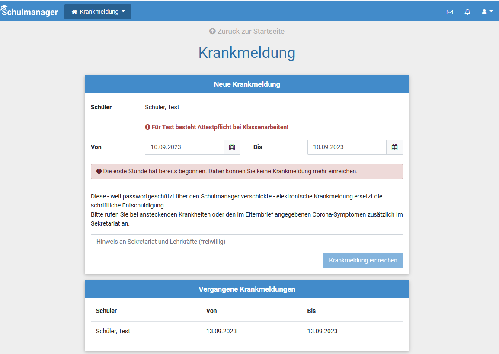Open calendar picker for Von date
This screenshot has height=354, width=499.
click(x=232, y=147)
